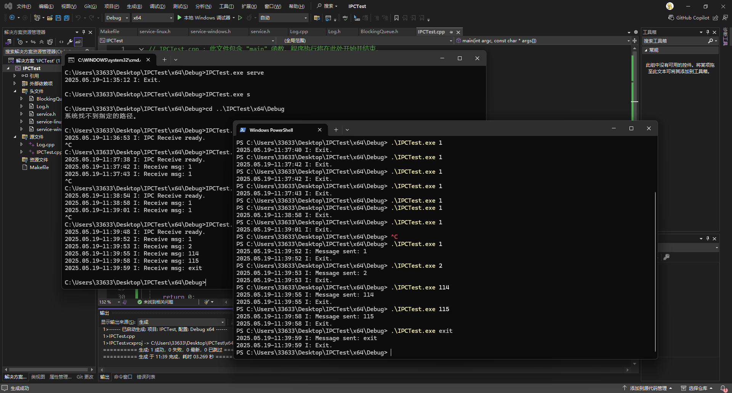This screenshot has height=393, width=732.
Task: Click the properties wrench icon in Solution Explorer
Action: coord(70,42)
